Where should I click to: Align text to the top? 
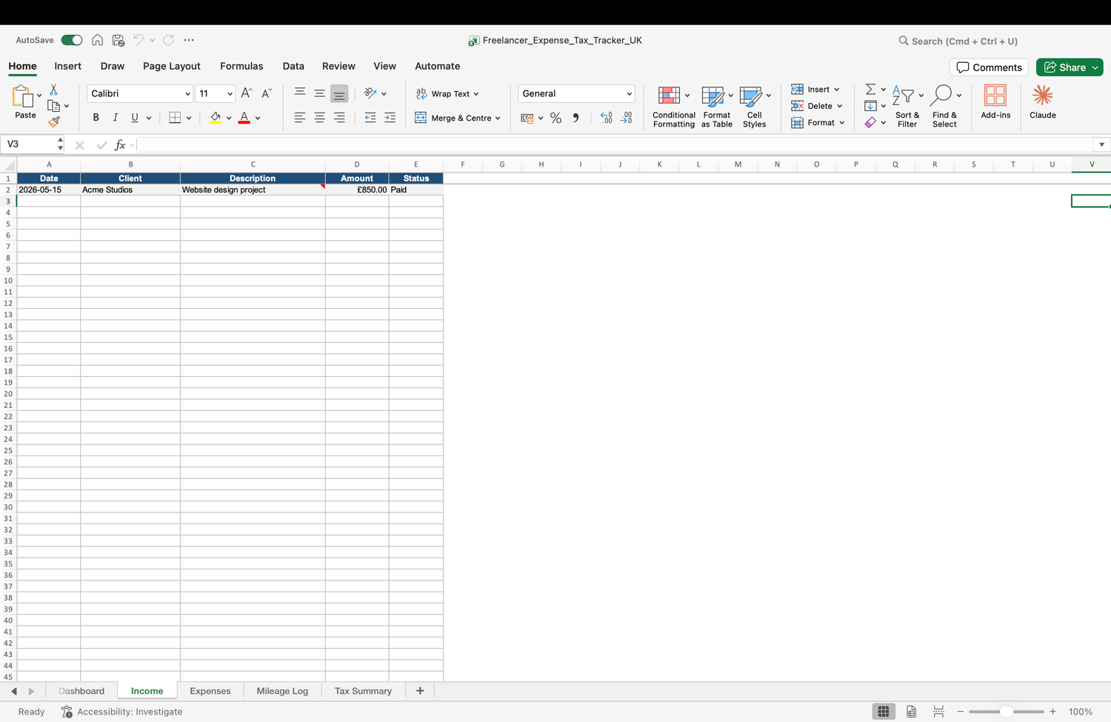coord(299,93)
